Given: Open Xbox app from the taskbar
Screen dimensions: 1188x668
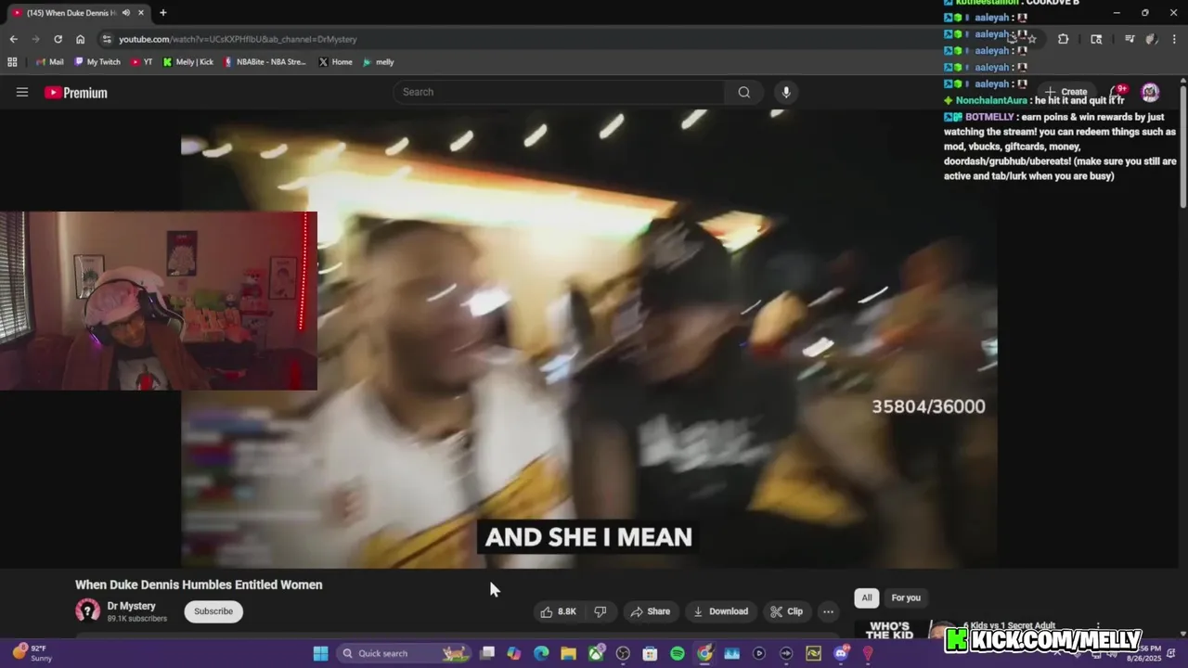Looking at the screenshot, I should [x=596, y=653].
